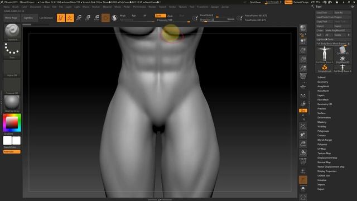Expand the Deformation subpalette

(x=324, y=118)
